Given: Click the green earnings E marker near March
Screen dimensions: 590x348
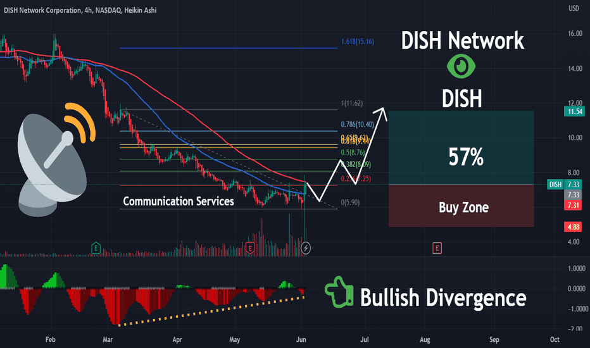Looking at the screenshot, I should [x=96, y=247].
